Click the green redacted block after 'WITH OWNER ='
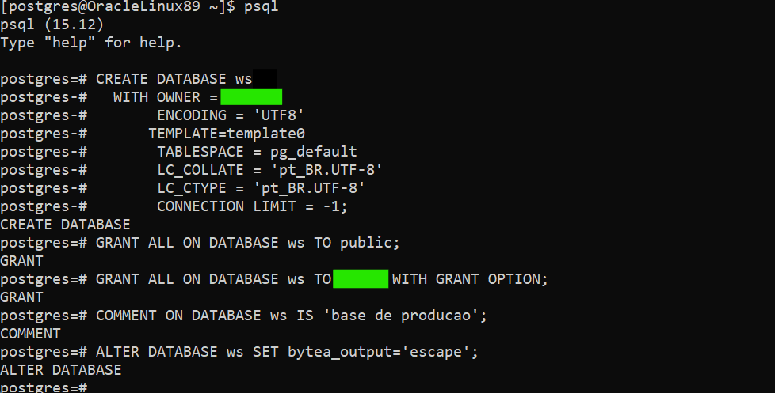The image size is (775, 393). 251,97
